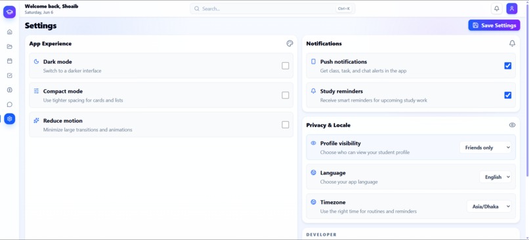The height and width of the screenshot is (240, 529).
Task: Click the App Experience section title
Action: pyautogui.click(x=51, y=43)
